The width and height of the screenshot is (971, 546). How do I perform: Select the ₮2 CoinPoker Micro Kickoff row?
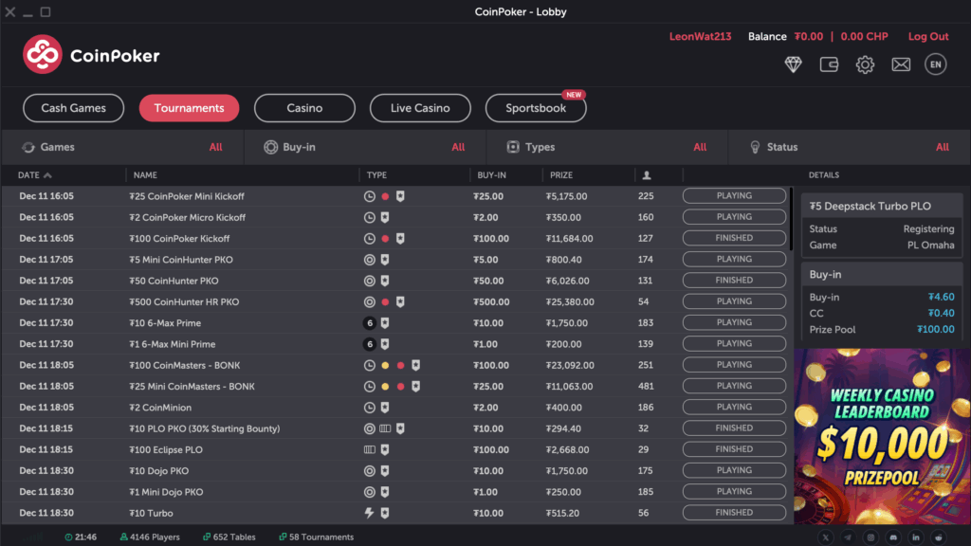point(396,217)
